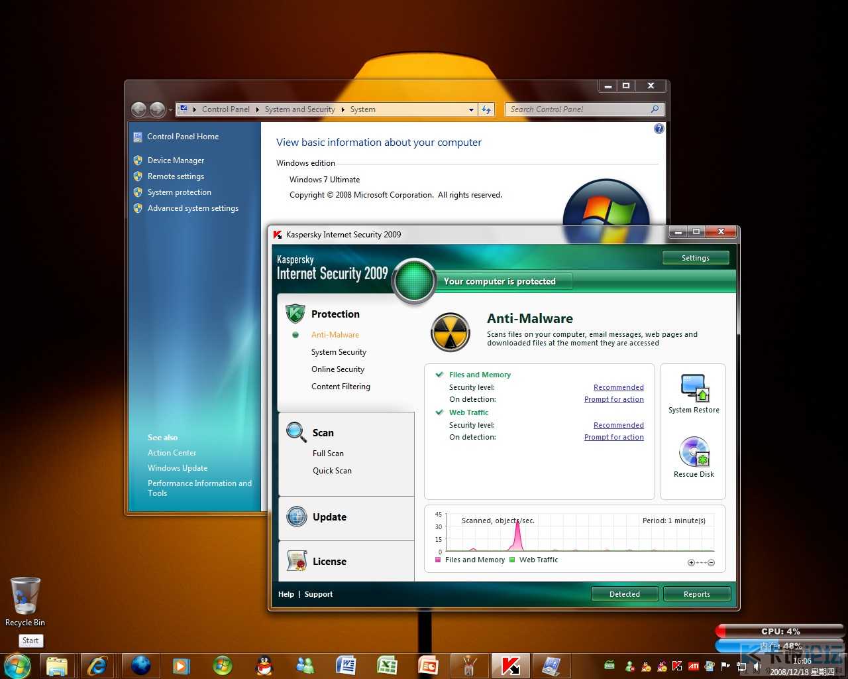Open the Support link in Kaspersky
The width and height of the screenshot is (848, 679).
tap(319, 594)
